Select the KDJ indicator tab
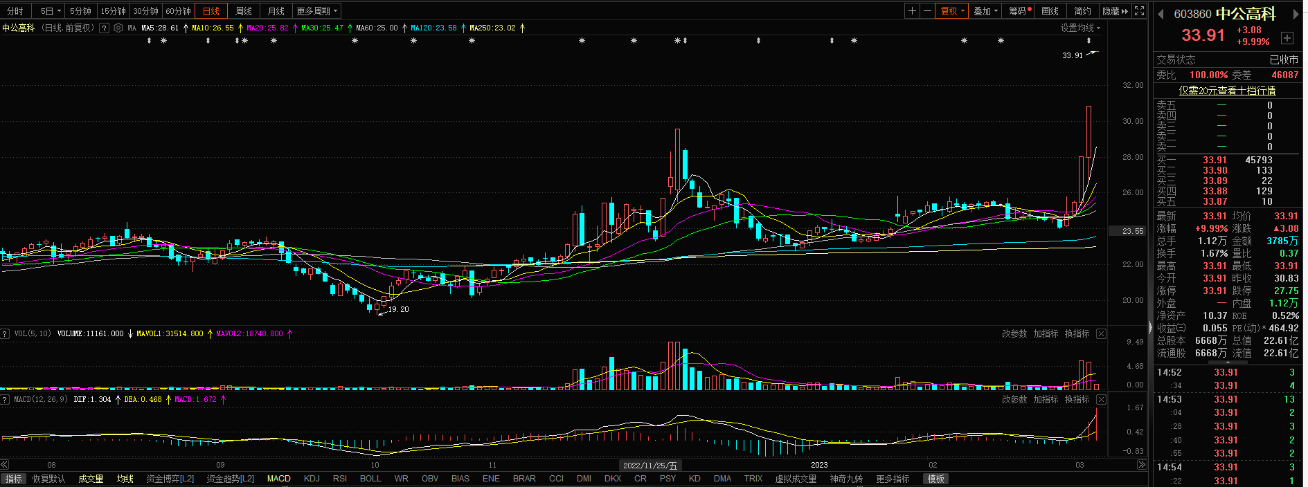 [312, 479]
